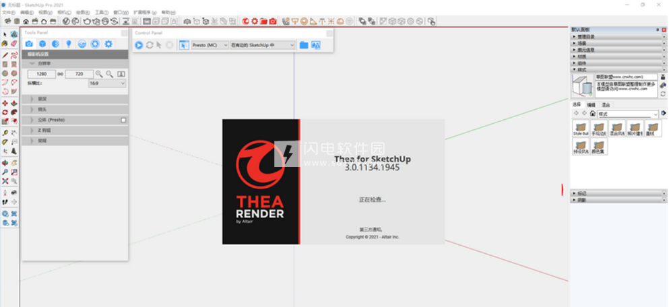Open the 16:9 aspect ratio dropdown
The width and height of the screenshot is (669, 307).
click(x=107, y=83)
